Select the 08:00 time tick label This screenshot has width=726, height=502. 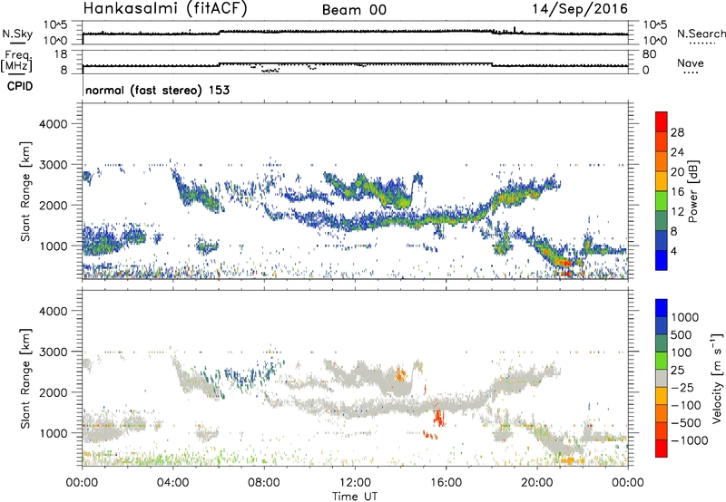[264, 483]
